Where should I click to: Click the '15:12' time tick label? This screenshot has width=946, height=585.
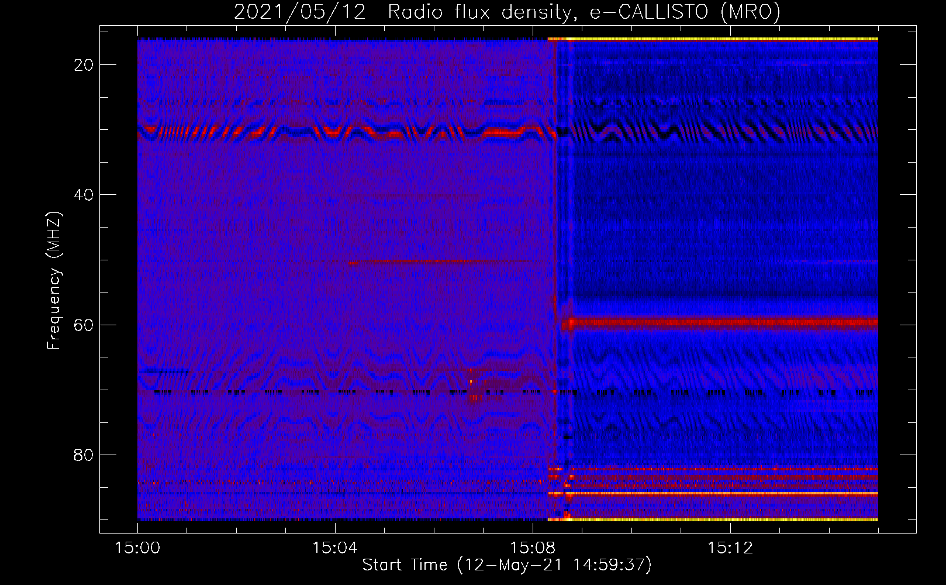730,548
